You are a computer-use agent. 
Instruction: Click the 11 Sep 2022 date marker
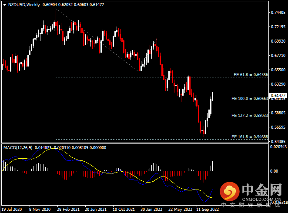[x=208, y=210]
